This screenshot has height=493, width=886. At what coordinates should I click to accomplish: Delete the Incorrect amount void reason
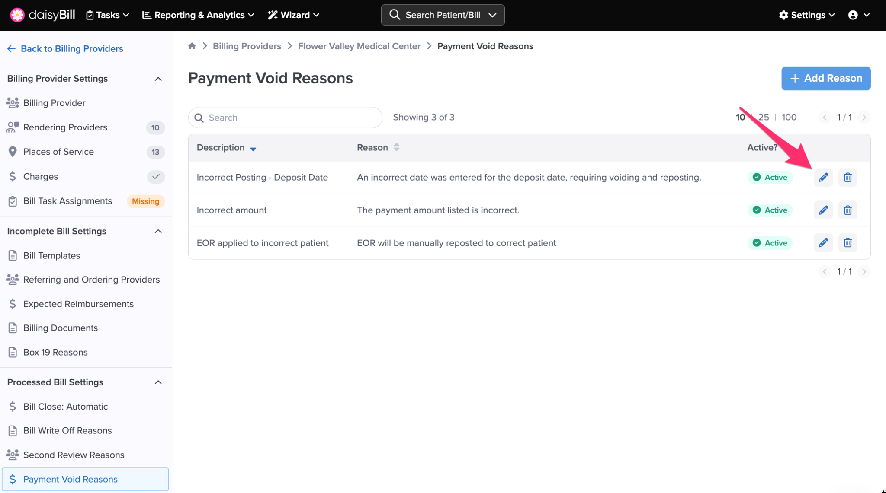847,210
